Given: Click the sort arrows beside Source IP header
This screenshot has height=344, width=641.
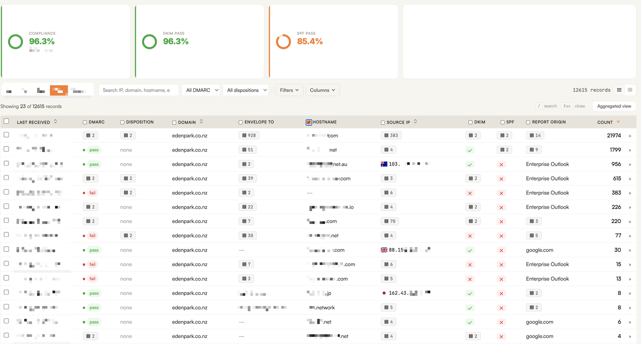Looking at the screenshot, I should coord(415,121).
